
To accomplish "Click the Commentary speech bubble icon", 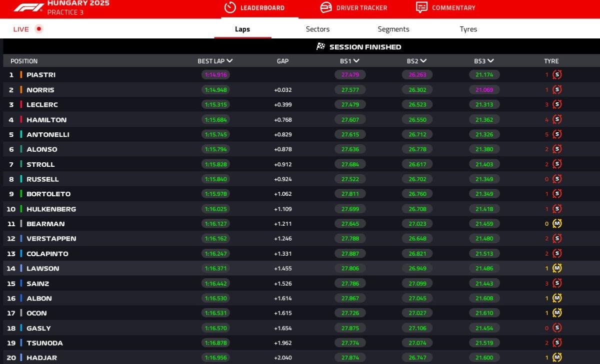I will [x=421, y=7].
